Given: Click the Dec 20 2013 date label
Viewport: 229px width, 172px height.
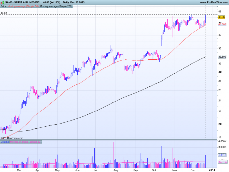Looking at the screenshot, I should [x=77, y=2].
